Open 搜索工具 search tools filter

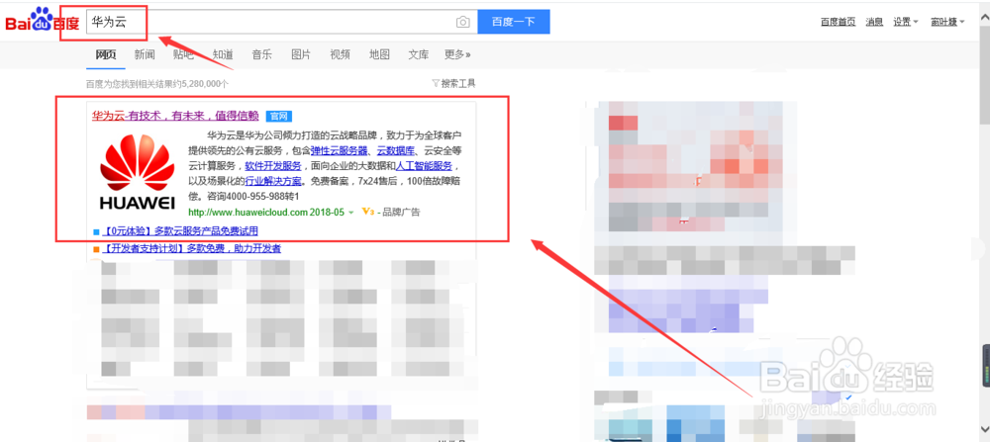tap(454, 83)
